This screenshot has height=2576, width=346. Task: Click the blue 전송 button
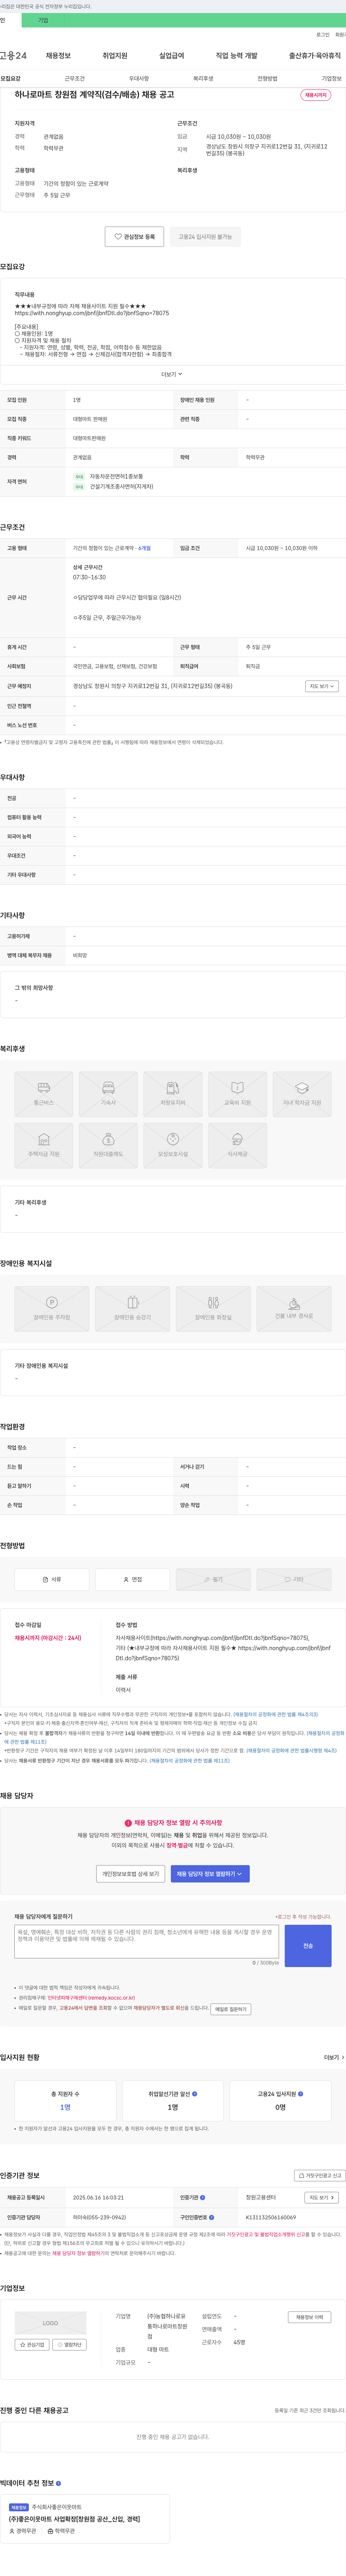pyautogui.click(x=308, y=1946)
